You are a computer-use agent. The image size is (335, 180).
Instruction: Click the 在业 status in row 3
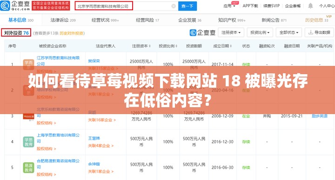click(246, 116)
